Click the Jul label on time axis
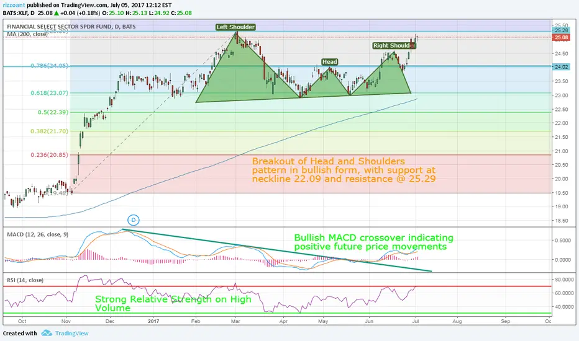This screenshot has width=579, height=341. (416, 321)
